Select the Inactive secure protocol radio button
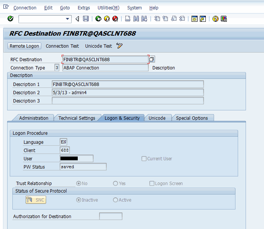 (x=78, y=200)
